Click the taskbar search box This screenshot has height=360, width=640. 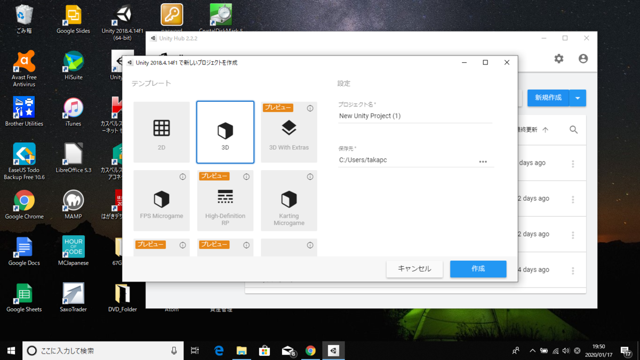point(103,350)
